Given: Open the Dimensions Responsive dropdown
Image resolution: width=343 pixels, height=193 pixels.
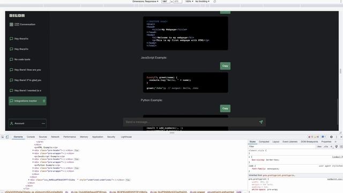Looking at the screenshot, I should (145, 1).
